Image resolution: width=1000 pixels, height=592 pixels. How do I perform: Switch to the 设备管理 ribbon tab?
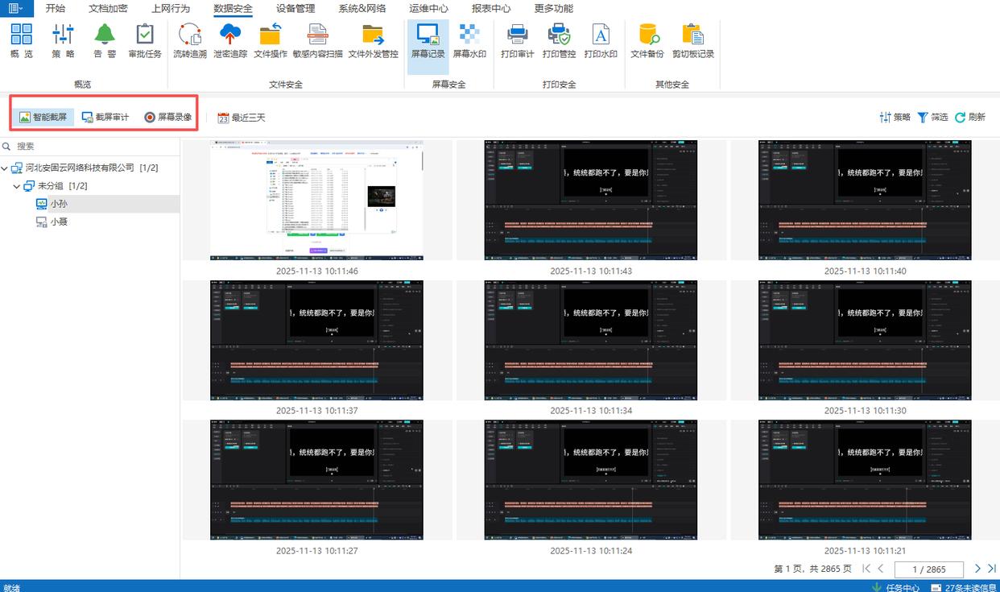click(295, 9)
